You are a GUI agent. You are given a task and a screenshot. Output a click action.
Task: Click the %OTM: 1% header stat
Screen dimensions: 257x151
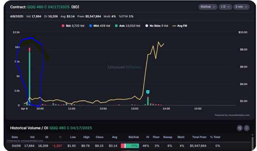point(126,17)
